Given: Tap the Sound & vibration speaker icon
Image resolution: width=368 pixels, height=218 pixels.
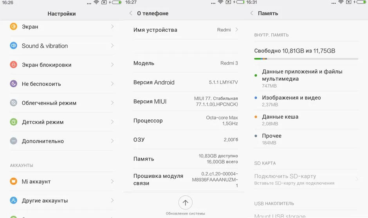Looking at the screenshot, I should [x=13, y=45].
